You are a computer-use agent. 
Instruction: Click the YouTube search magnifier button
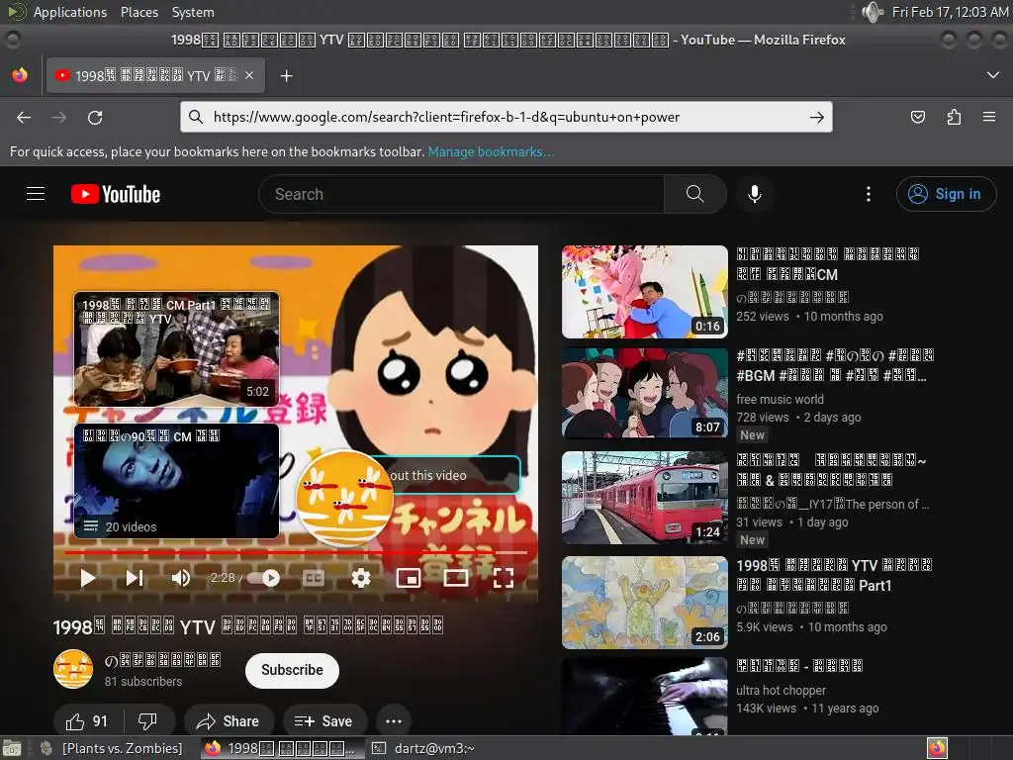(x=694, y=194)
